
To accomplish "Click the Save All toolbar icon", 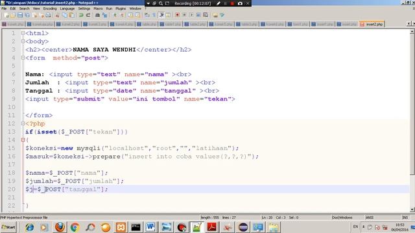I will point(27,15).
